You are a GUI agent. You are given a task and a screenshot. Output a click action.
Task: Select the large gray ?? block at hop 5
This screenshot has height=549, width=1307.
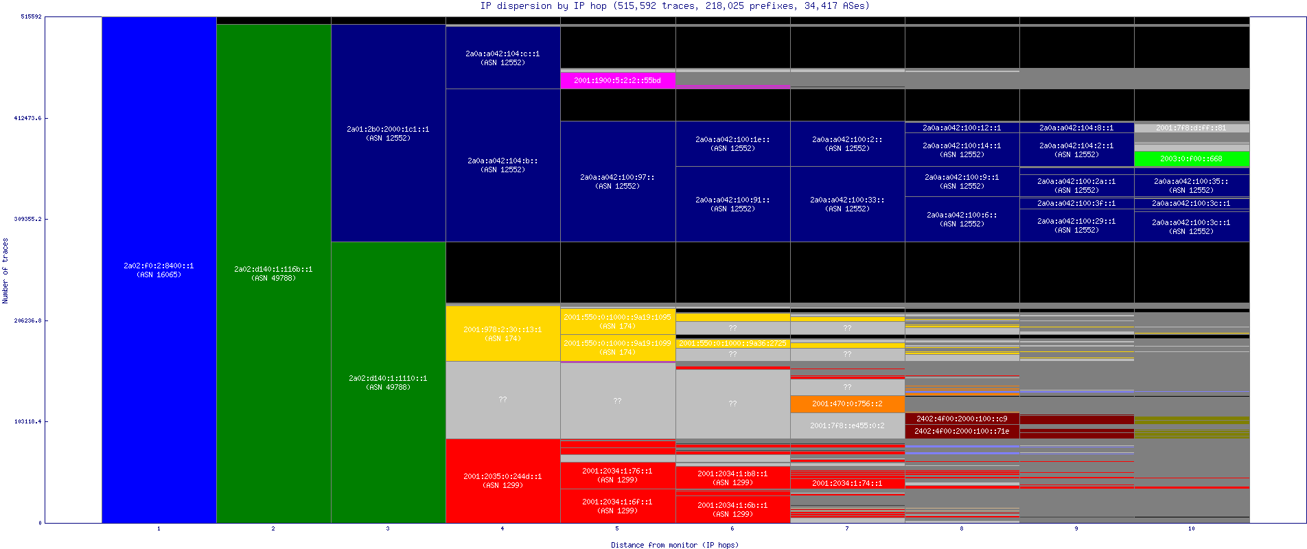point(618,401)
